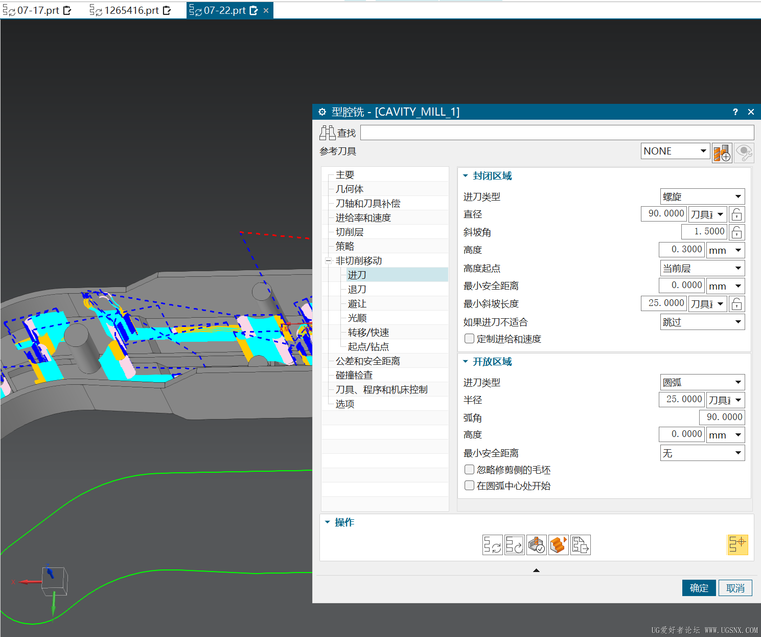The height and width of the screenshot is (637, 761).
Task: Select 起点/钻点 tree item
Action: point(368,347)
